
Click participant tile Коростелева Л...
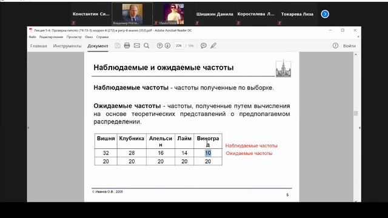click(x=256, y=14)
